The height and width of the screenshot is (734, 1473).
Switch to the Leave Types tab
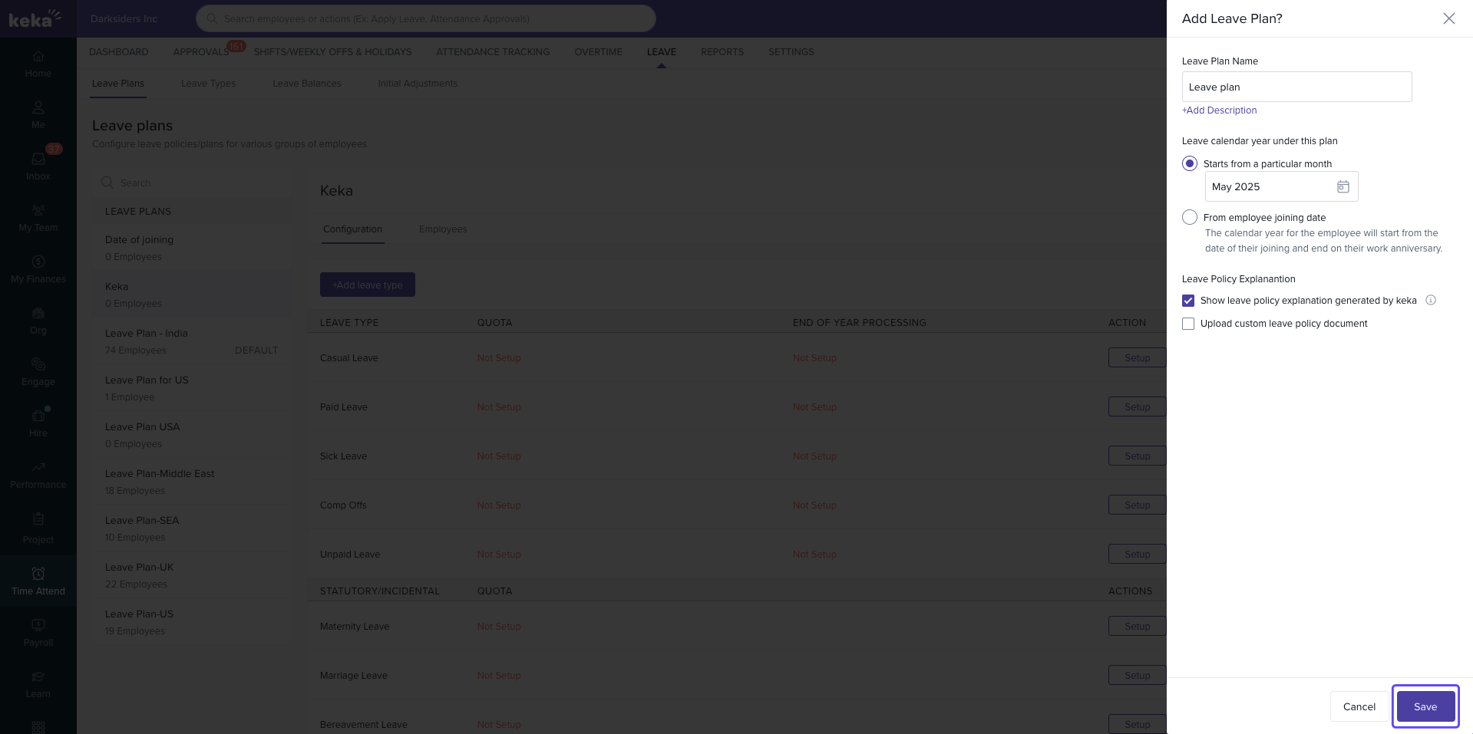pyautogui.click(x=208, y=84)
